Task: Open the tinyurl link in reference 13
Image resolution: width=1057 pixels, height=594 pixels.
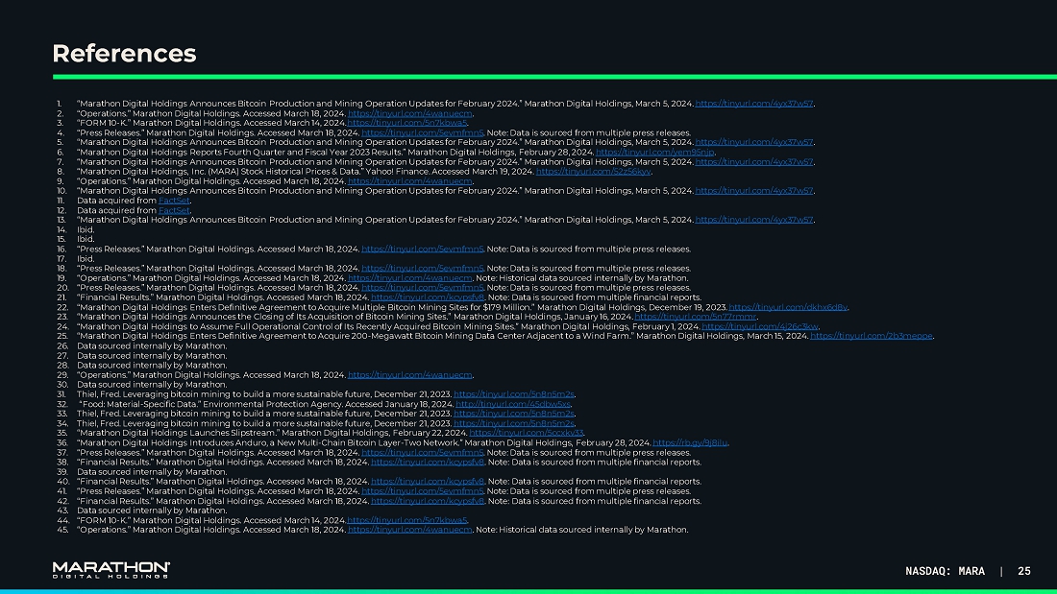Action: pyautogui.click(x=753, y=220)
